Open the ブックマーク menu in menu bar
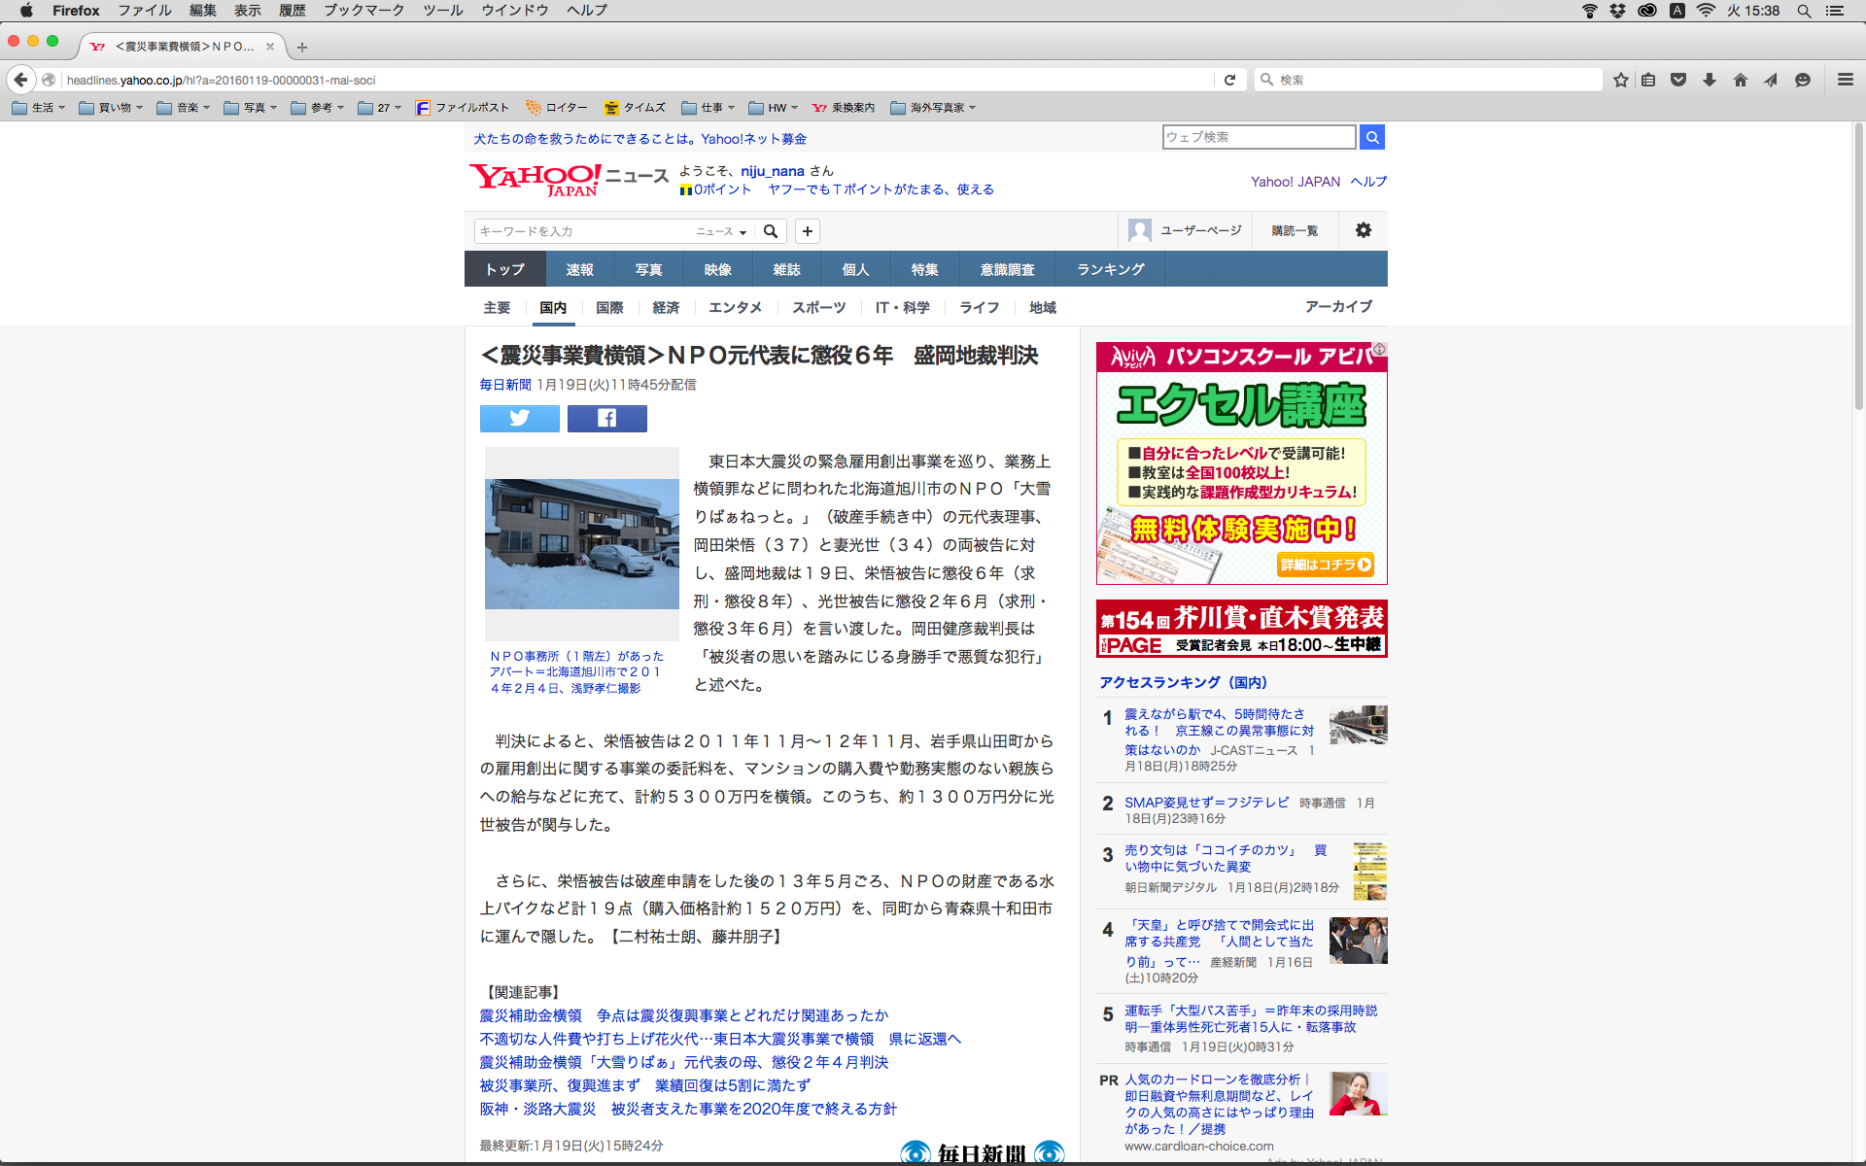 tap(363, 11)
